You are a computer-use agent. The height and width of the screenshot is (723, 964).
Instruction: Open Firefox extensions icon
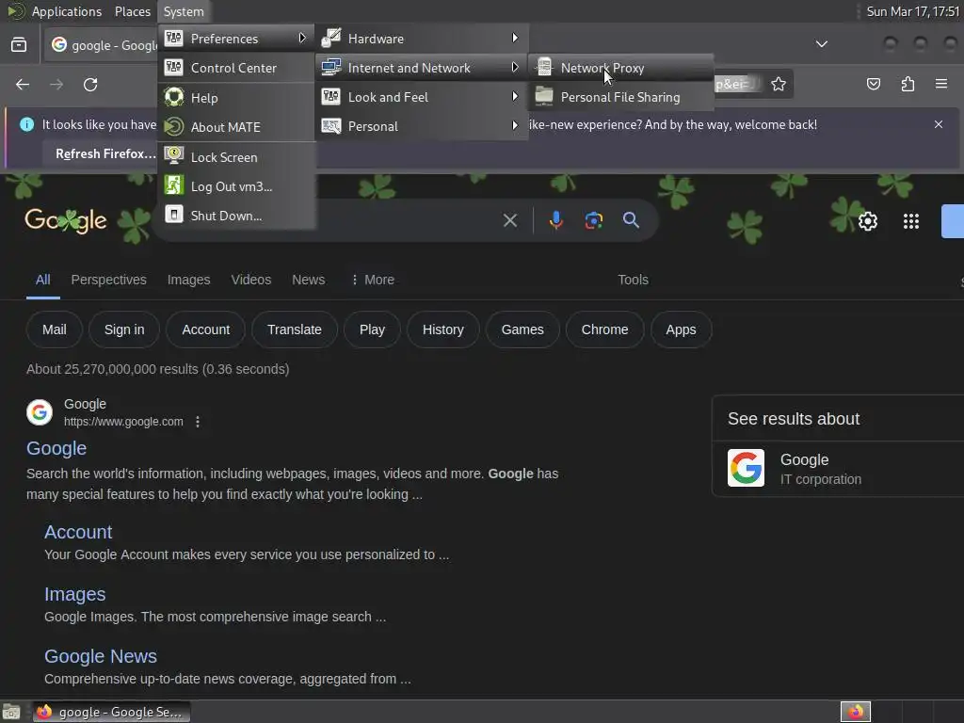coord(908,84)
